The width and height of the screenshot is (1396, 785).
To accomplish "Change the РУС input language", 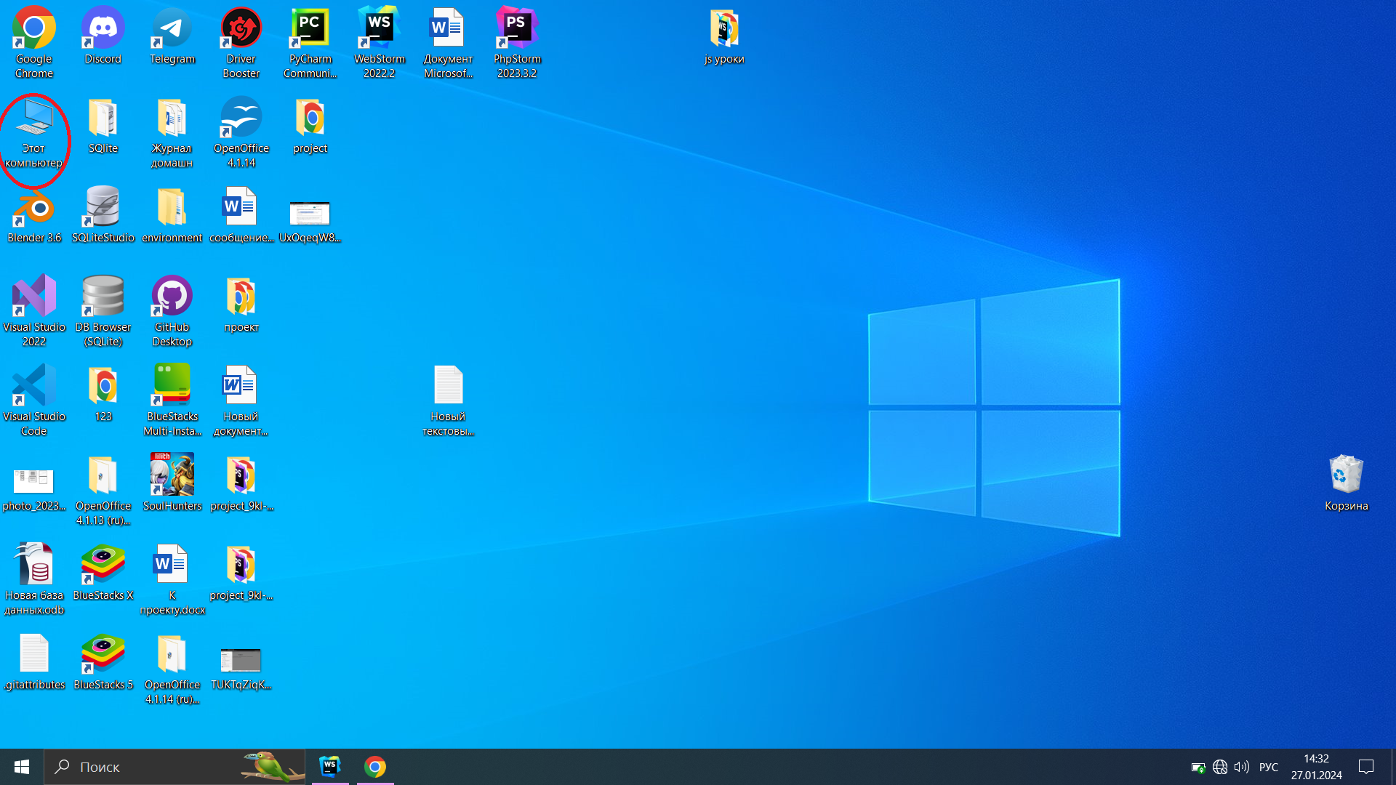I will 1269,767.
